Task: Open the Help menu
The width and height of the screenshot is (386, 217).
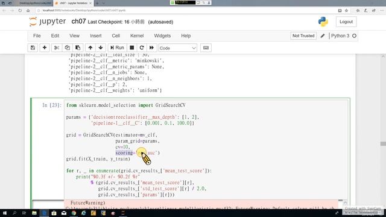Action: (x=186, y=36)
